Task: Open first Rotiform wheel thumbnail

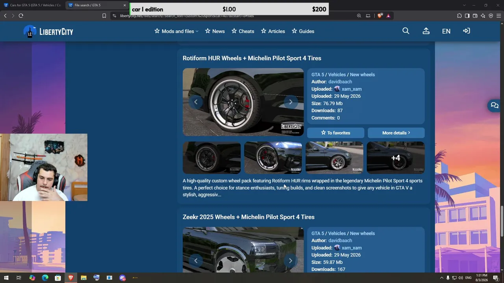Action: (x=212, y=158)
